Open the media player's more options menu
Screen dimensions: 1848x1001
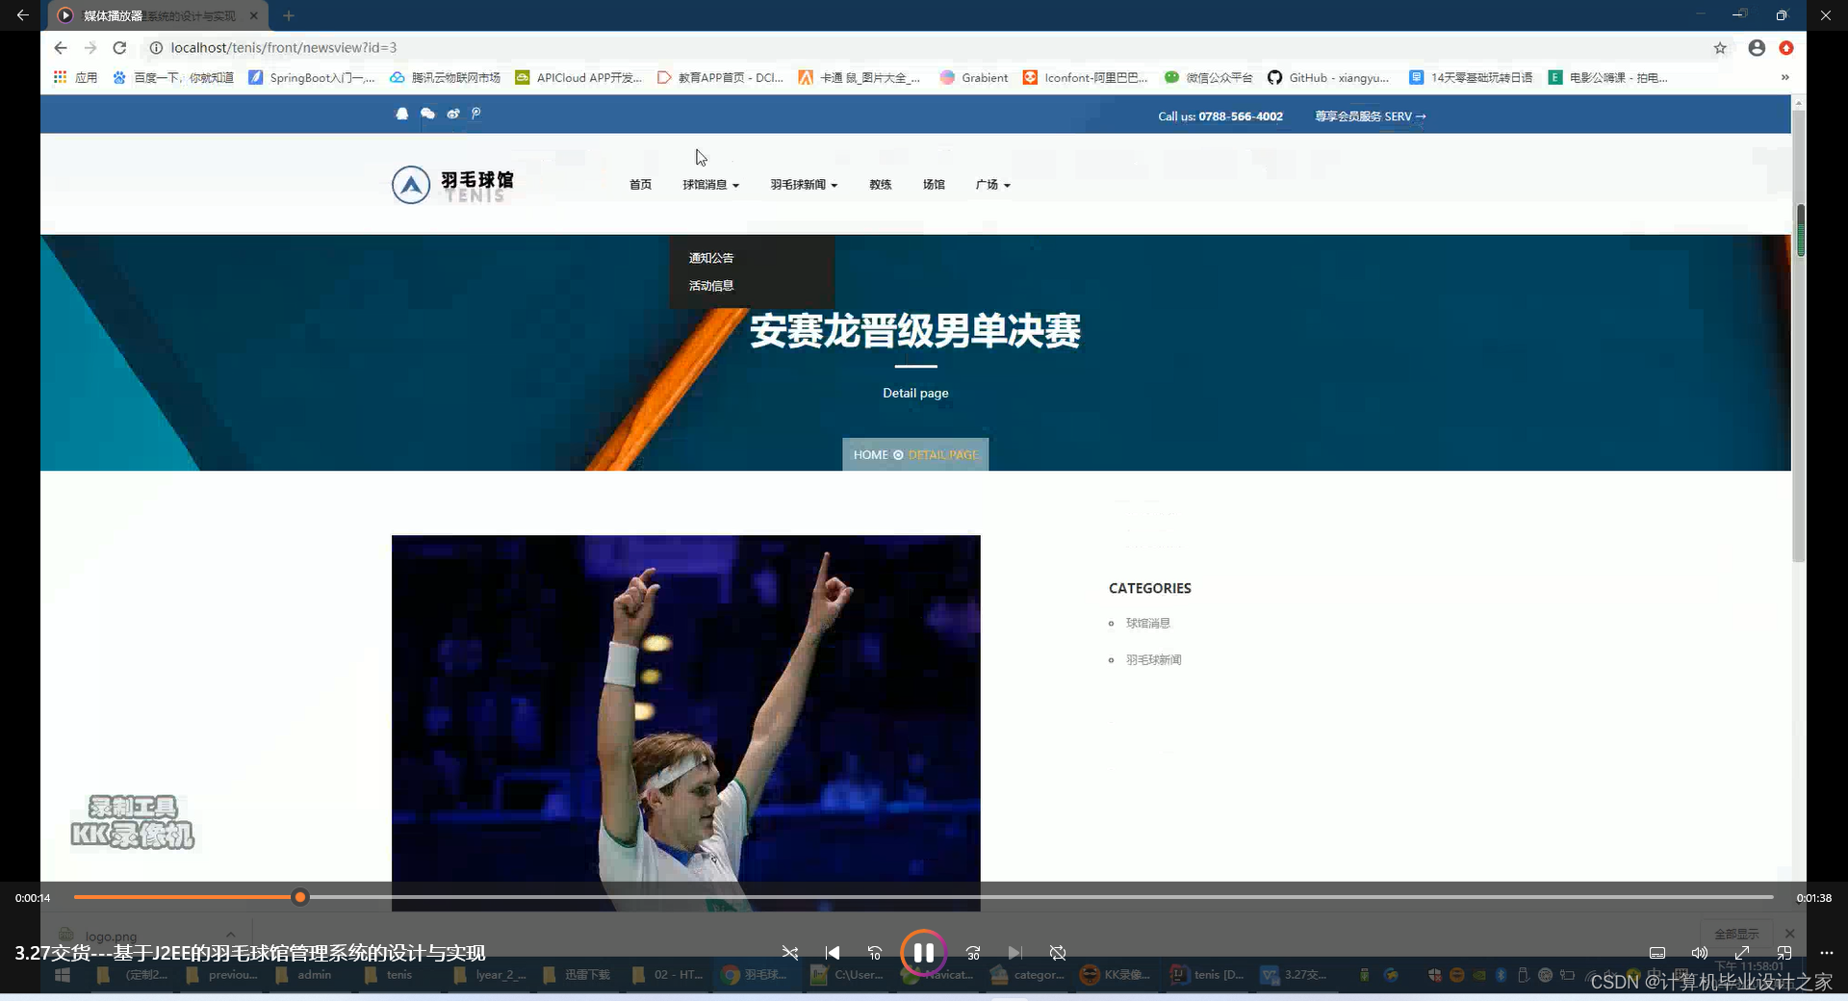[x=1827, y=953]
